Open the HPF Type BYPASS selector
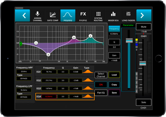This screenshot has height=117, width=166. click(24, 79)
